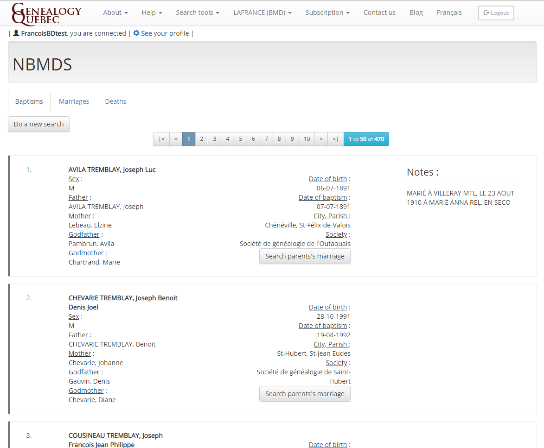This screenshot has width=544, height=448.
Task: Search parents's marriage for Joseph Luc Avila Tremblay
Action: click(305, 256)
